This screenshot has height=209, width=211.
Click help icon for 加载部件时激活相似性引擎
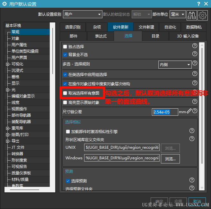pyautogui.click(x=192, y=130)
